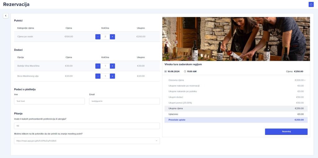Click the calendar icon beside 10.08.2024
The image size is (318, 158).
pos(166,71)
